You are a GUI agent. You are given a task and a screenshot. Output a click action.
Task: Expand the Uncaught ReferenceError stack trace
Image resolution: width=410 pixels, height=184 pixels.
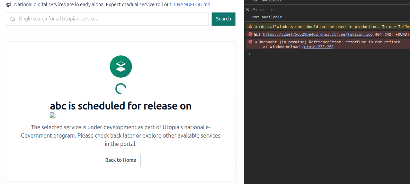click(256, 42)
